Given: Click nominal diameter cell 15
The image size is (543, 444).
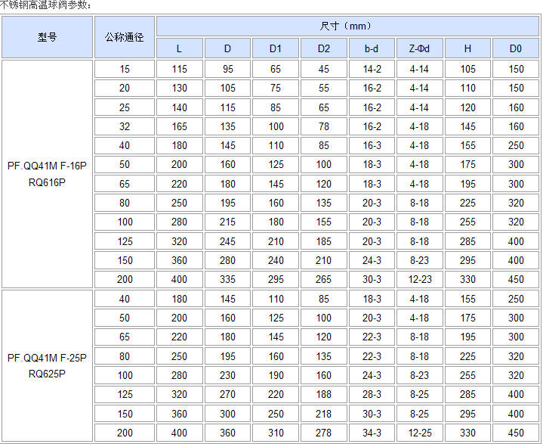Looking at the screenshot, I should click(125, 69).
